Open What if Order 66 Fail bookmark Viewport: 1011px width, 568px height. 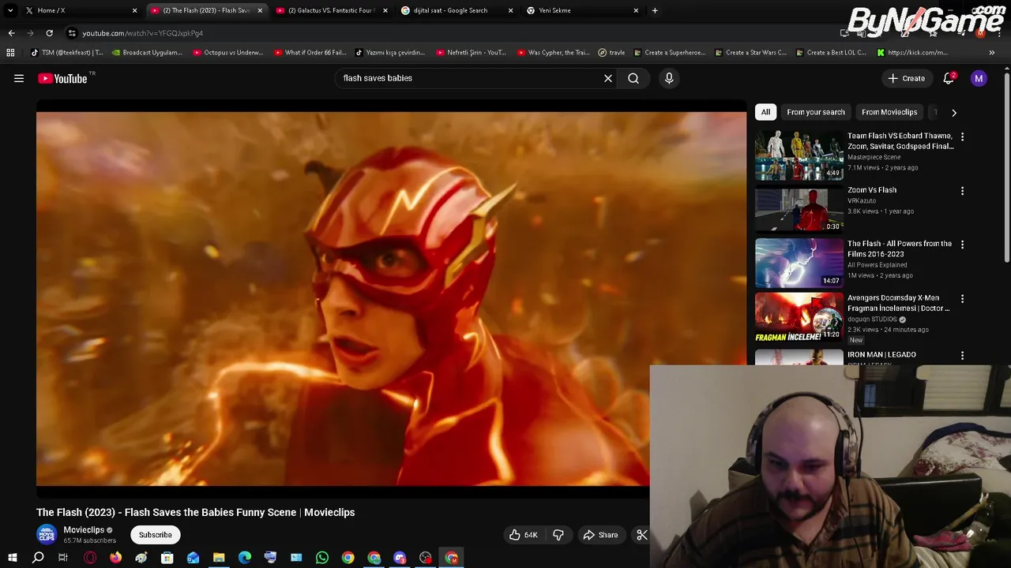tap(310, 53)
